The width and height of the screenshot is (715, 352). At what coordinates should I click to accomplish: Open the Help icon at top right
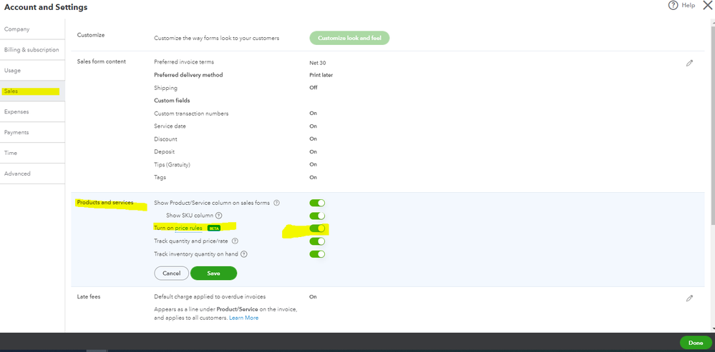tap(673, 6)
